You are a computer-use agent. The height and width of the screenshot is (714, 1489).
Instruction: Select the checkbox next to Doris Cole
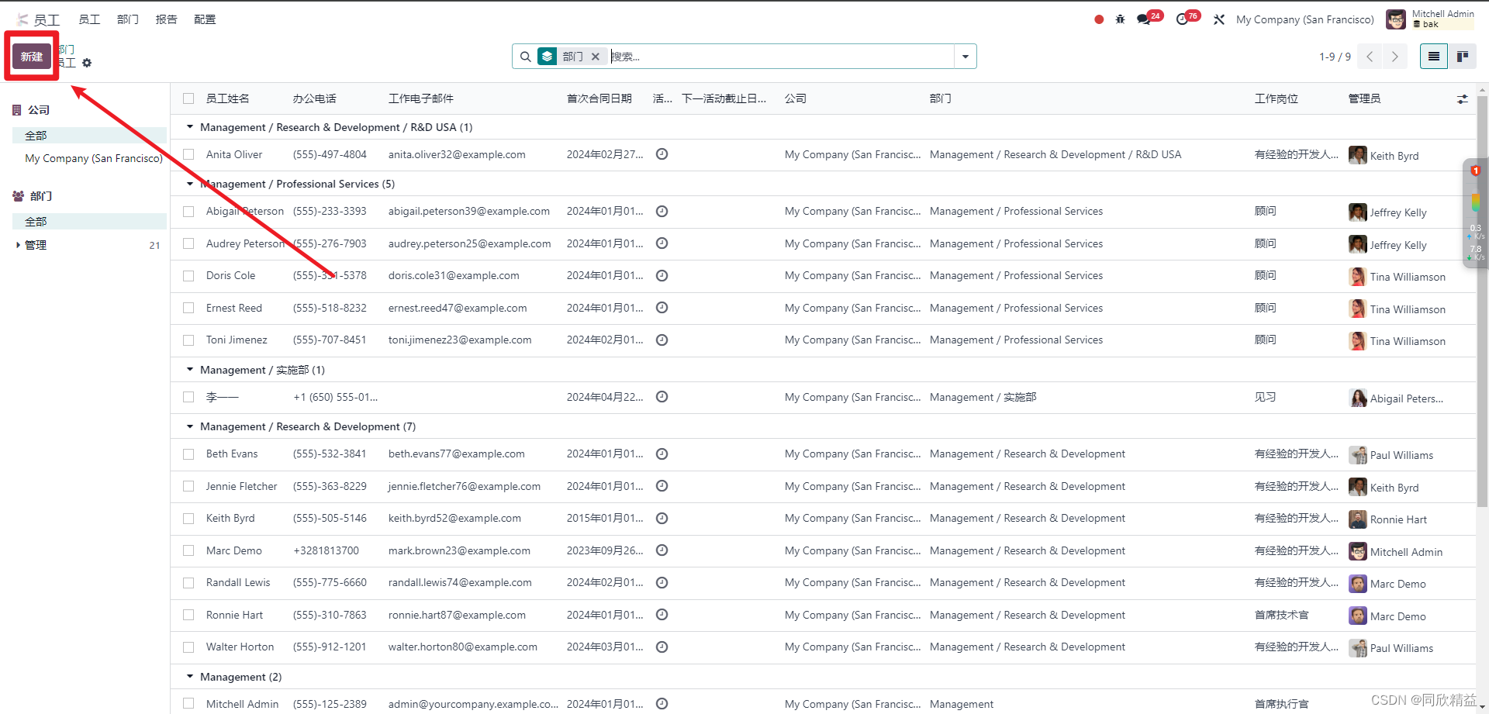pos(188,275)
